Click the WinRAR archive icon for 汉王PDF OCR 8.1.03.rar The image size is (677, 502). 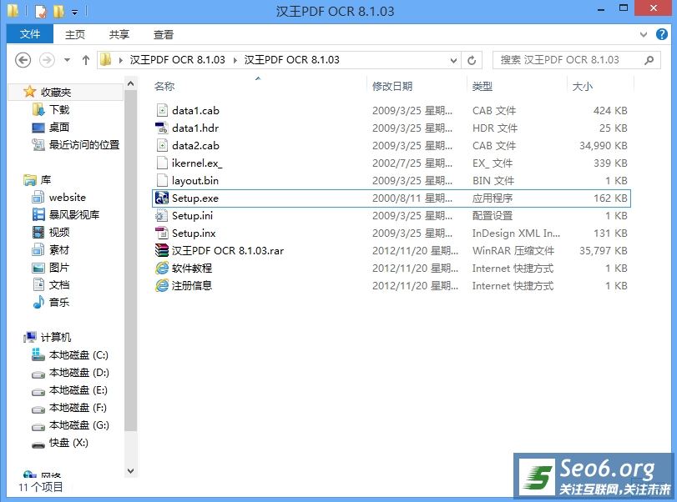coord(162,250)
